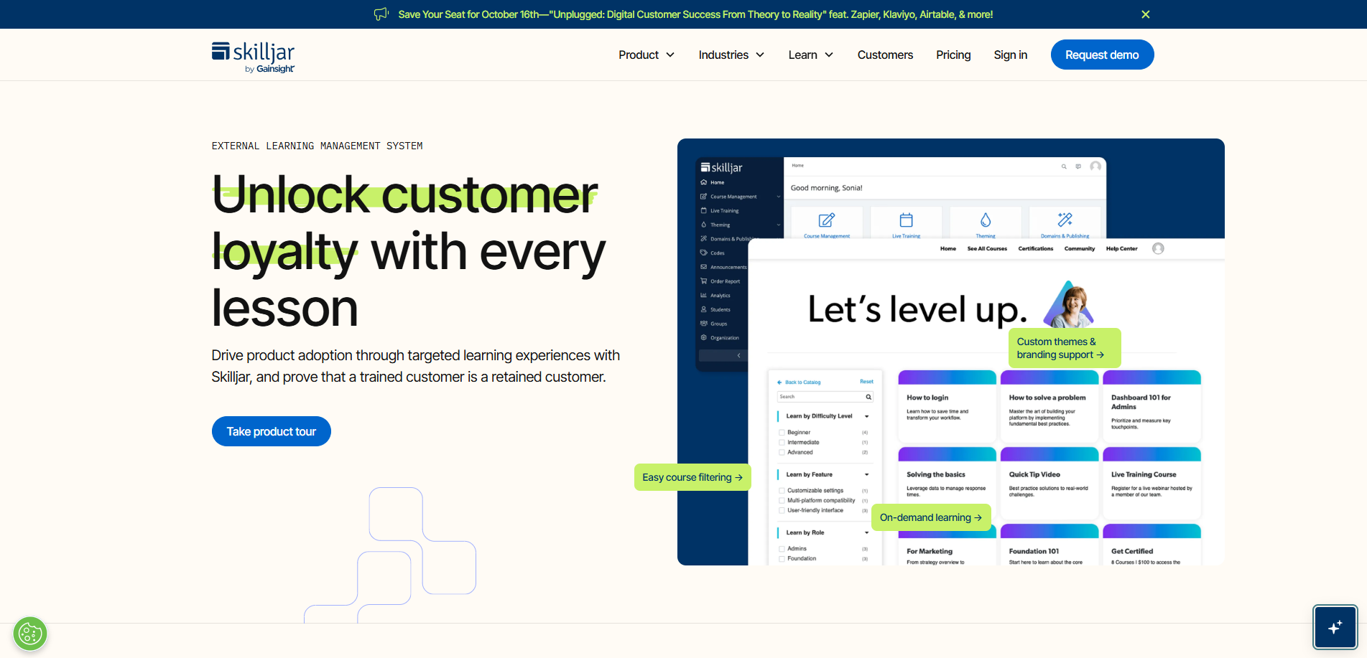
Task: Click Back to Catalog in the filter panel
Action: (799, 382)
